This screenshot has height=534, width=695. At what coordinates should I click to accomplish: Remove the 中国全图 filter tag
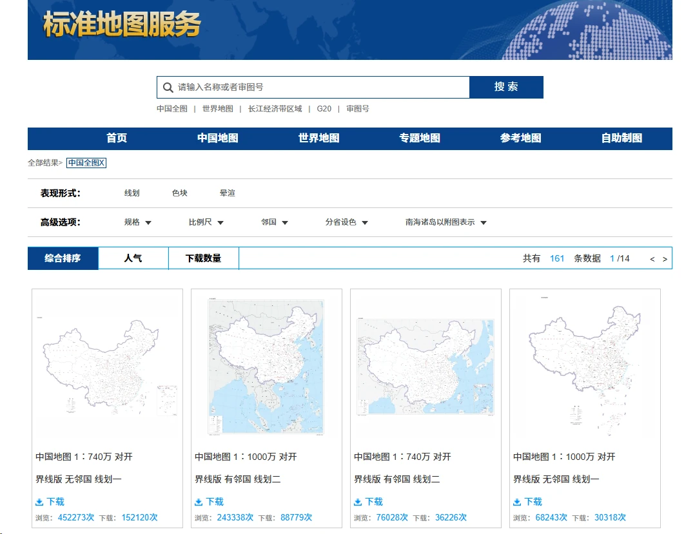click(102, 163)
